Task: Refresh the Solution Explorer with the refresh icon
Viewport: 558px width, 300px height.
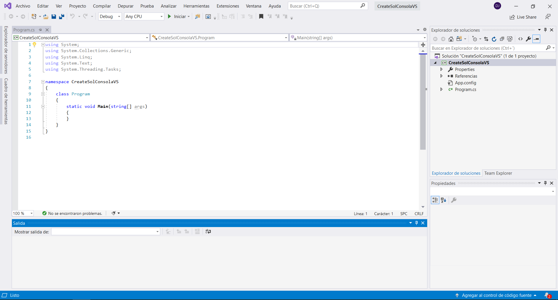Action: pos(494,39)
